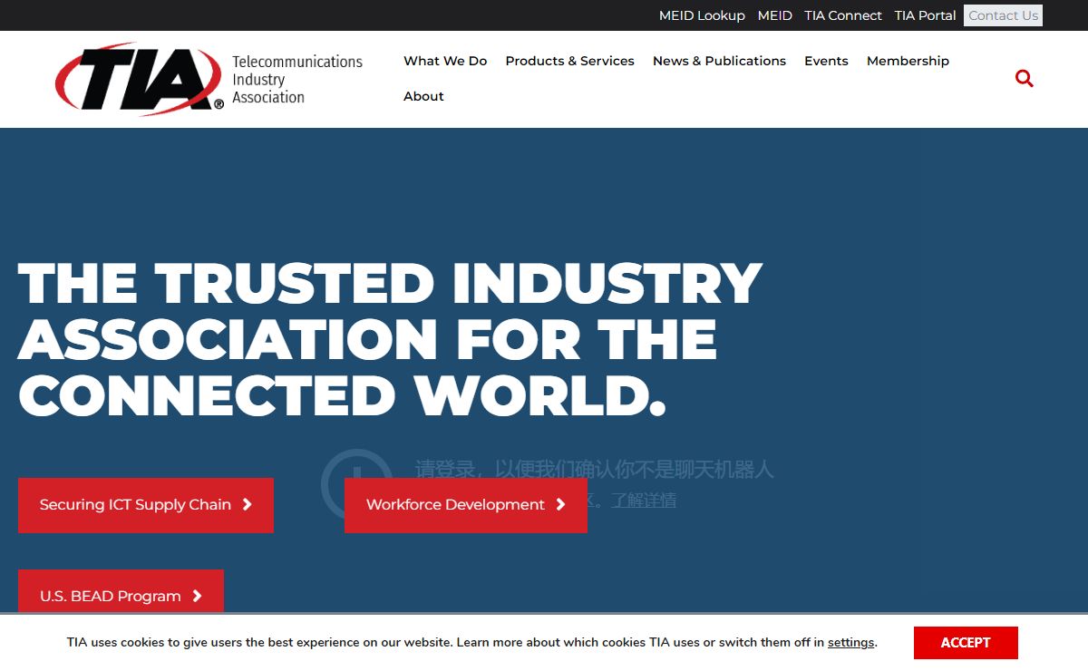This screenshot has height=671, width=1088.
Task: Click the TIA logo in the header
Action: pyautogui.click(x=139, y=79)
